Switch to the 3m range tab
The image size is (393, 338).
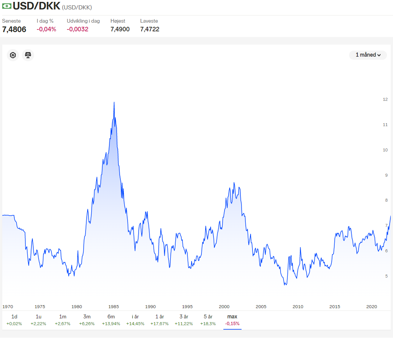[x=87, y=320]
